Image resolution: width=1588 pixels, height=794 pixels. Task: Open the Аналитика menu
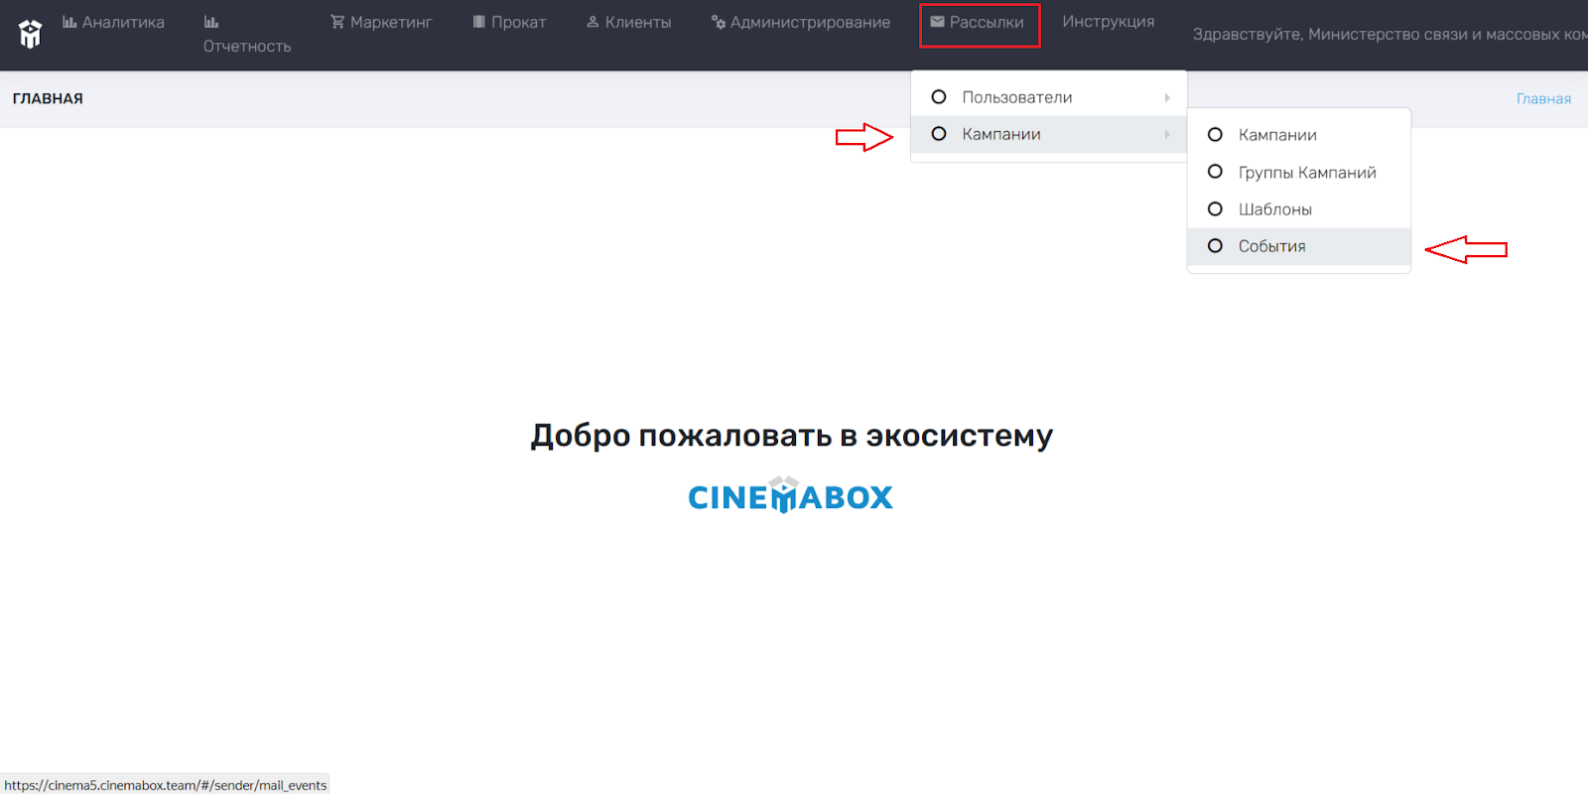113,22
